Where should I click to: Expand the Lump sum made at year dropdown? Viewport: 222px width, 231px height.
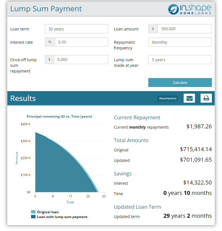click(180, 60)
